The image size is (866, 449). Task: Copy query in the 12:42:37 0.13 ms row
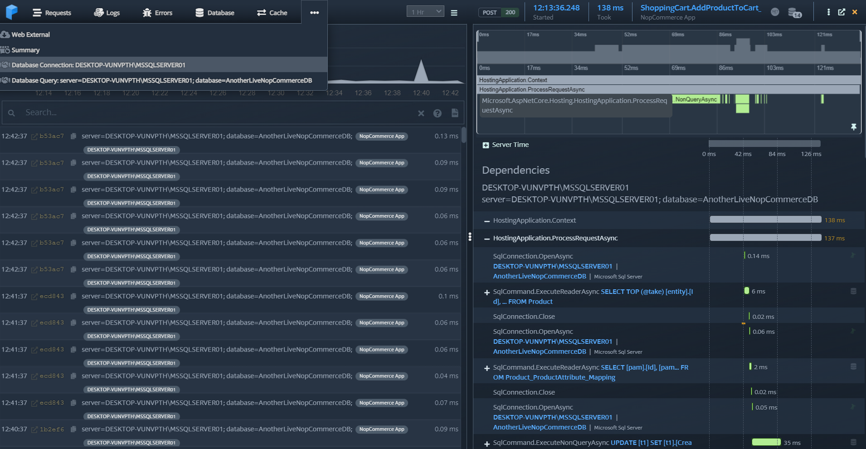(73, 136)
